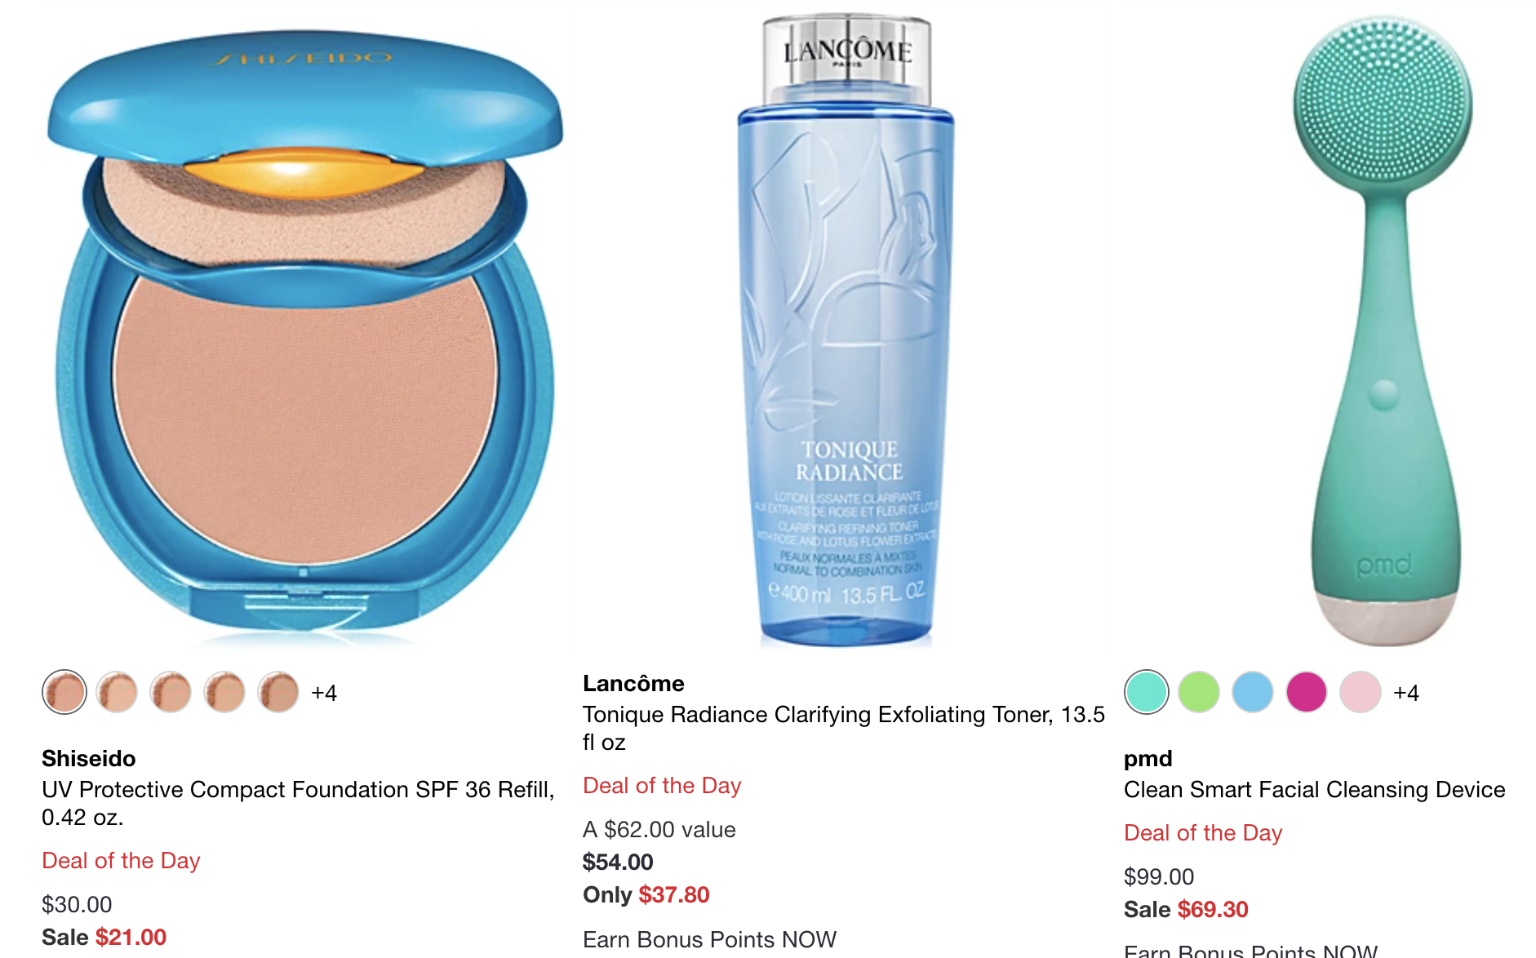This screenshot has height=958, width=1536.
Task: Select the fourth Shiseido foundation shade swatch
Action: click(224, 692)
